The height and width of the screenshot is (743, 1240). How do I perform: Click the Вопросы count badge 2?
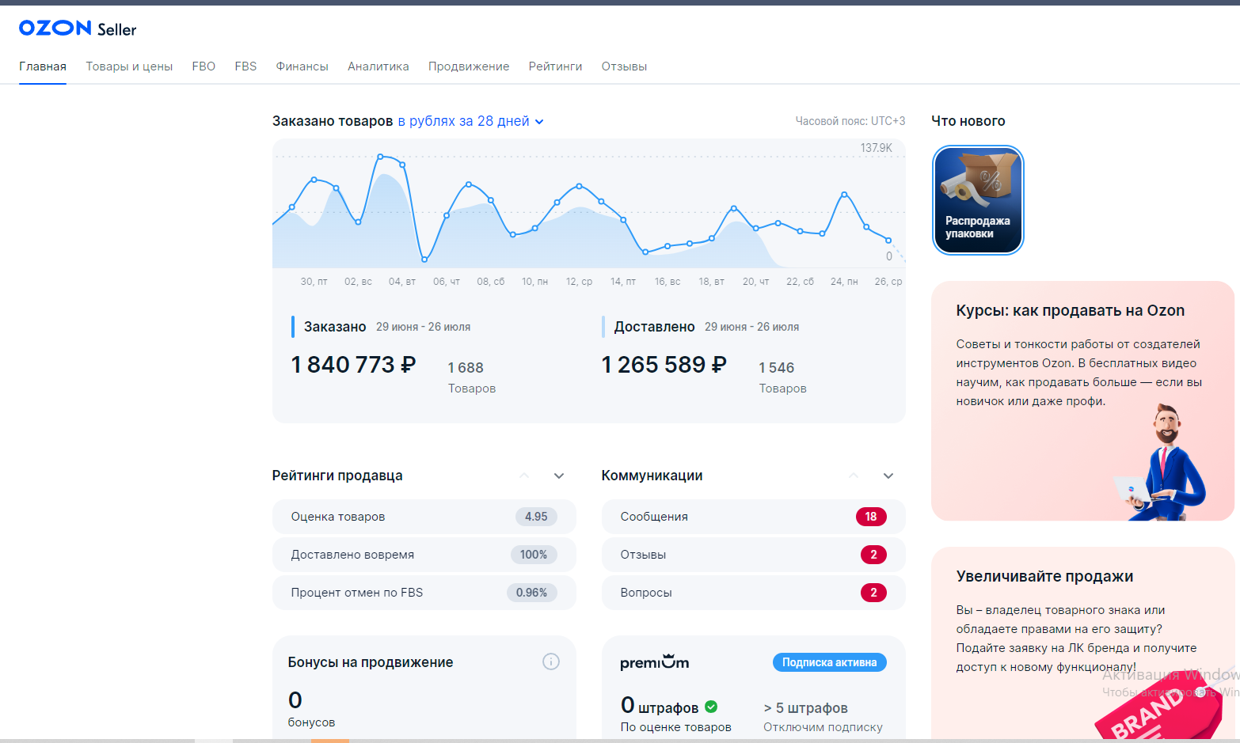pos(873,593)
